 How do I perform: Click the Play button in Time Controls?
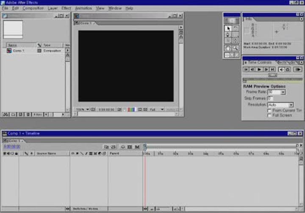(259, 69)
